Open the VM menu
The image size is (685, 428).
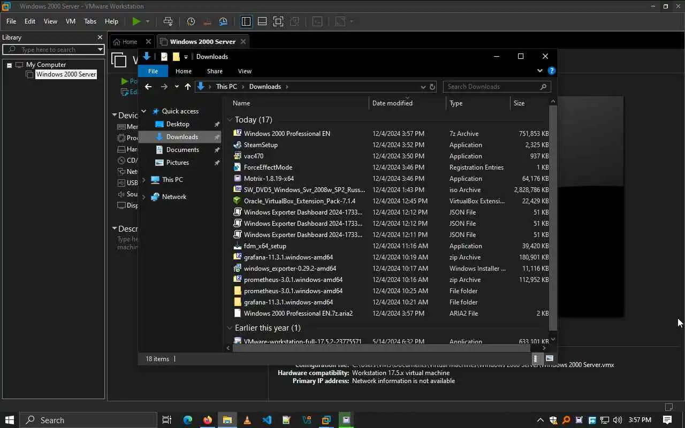pyautogui.click(x=71, y=21)
